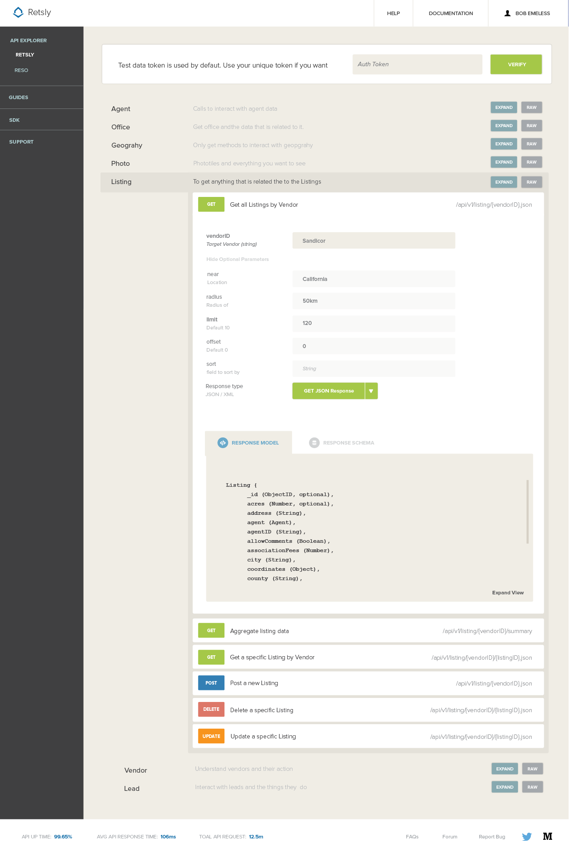Viewport: 569px width, 854px height.
Task: Show RAW for the Photo row
Action: (532, 162)
